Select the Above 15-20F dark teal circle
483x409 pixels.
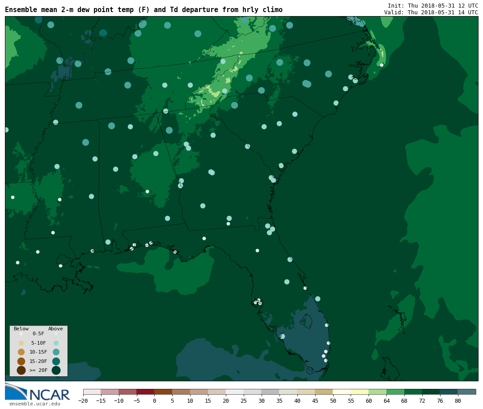click(x=56, y=361)
